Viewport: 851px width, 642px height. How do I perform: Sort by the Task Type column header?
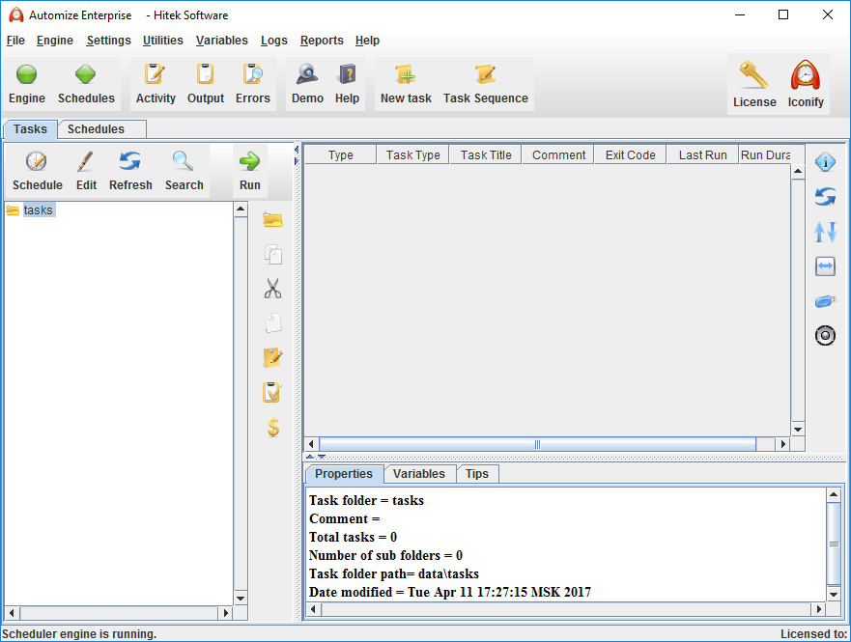point(412,155)
